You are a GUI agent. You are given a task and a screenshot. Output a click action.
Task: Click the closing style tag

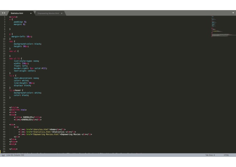point(14,108)
